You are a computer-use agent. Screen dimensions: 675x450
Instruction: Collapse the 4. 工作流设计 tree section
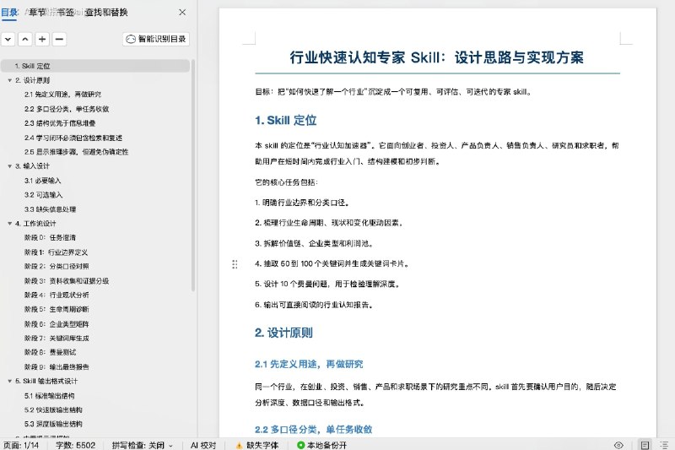coord(9,223)
